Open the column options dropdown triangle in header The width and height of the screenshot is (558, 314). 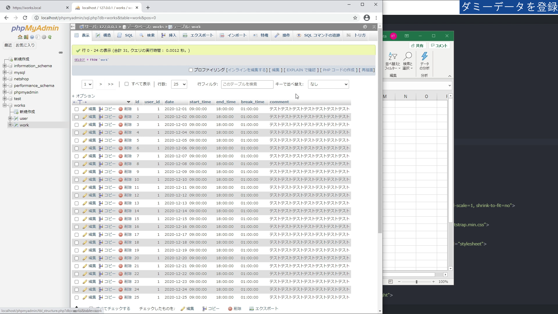coord(128,102)
